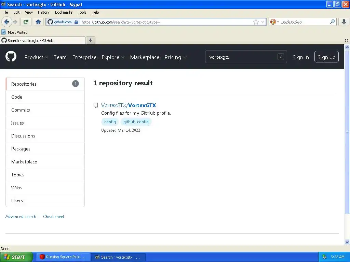
Task: Click the DuckDuckGo search input field
Action: coord(305,22)
